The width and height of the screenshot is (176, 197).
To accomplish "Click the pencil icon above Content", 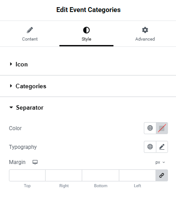I will (x=30, y=30).
